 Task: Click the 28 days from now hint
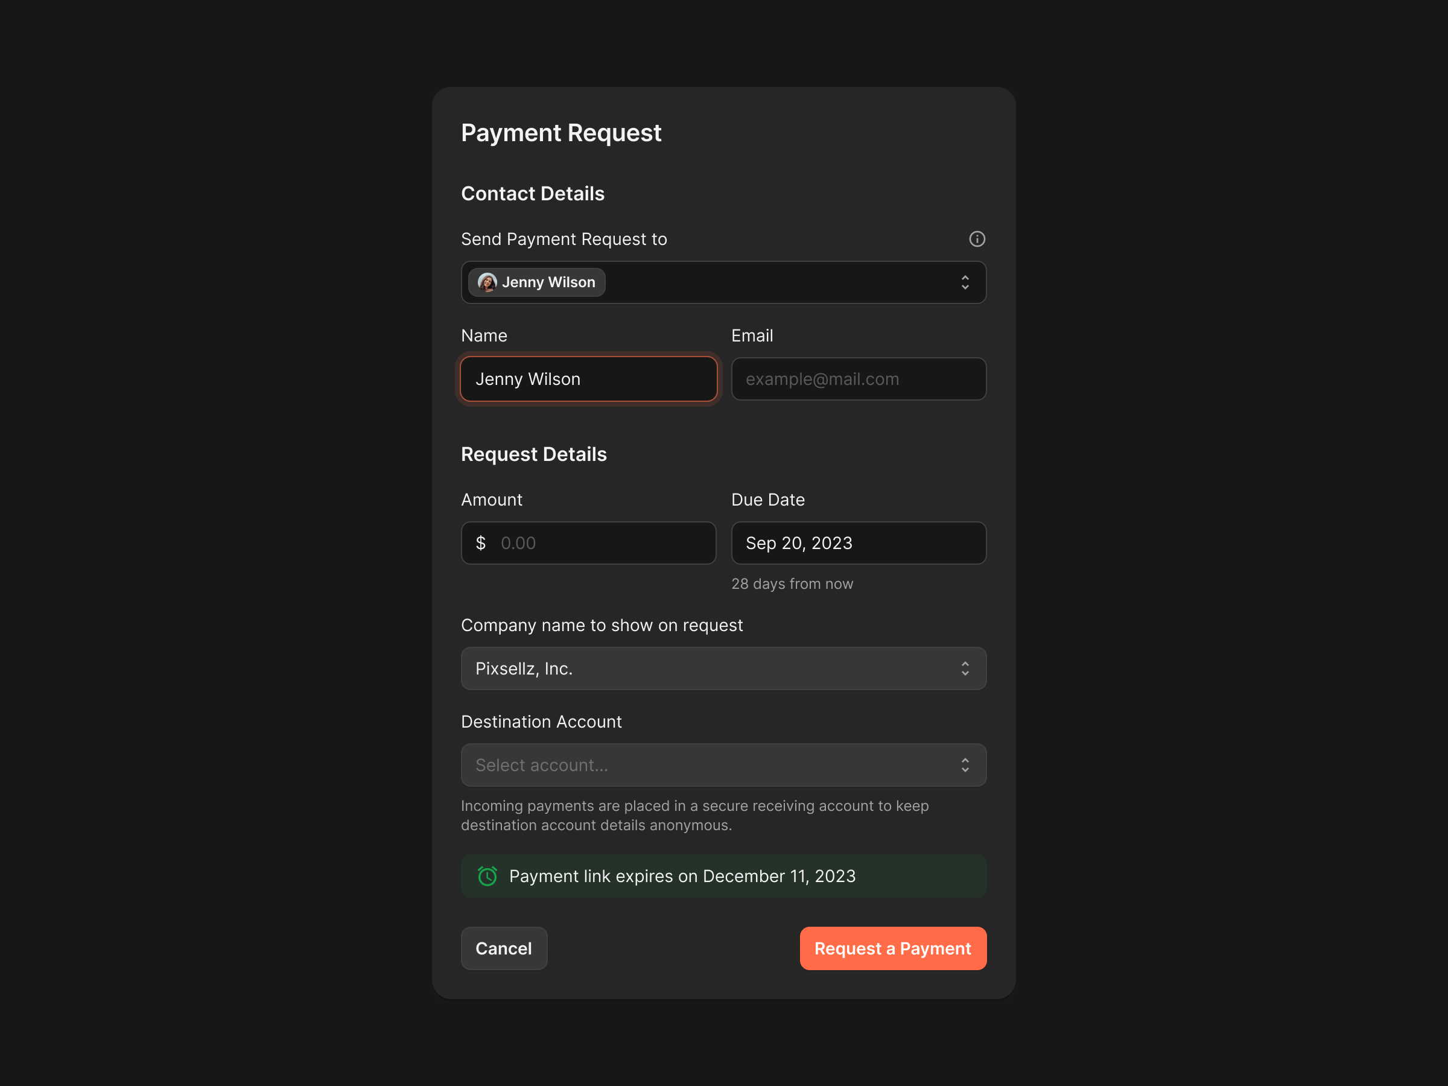[x=792, y=583]
